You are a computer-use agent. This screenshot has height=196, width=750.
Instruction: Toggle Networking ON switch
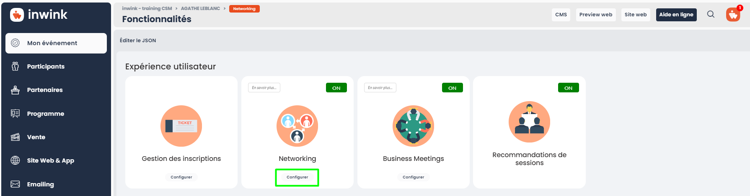pyautogui.click(x=336, y=88)
